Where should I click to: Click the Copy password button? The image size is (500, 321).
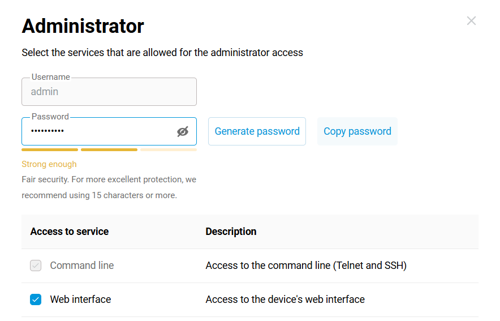tap(357, 131)
